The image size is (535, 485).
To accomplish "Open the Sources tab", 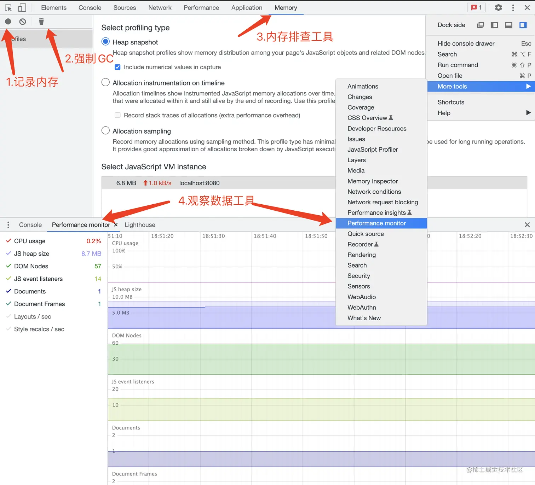I will (125, 7).
